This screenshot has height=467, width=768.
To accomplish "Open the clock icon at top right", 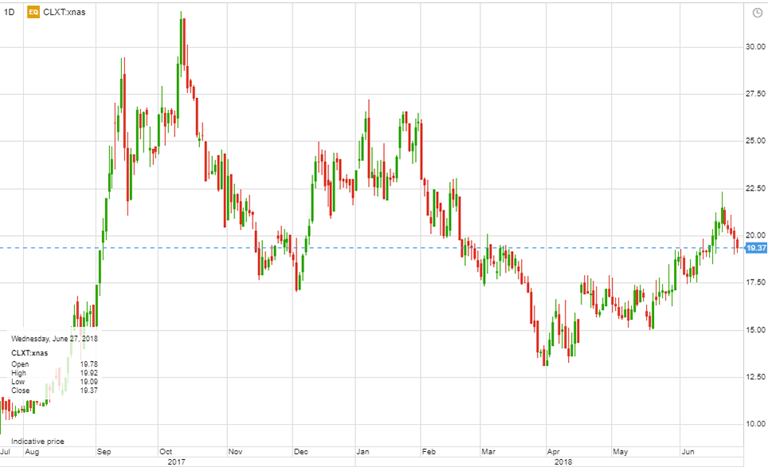I will coord(757,13).
